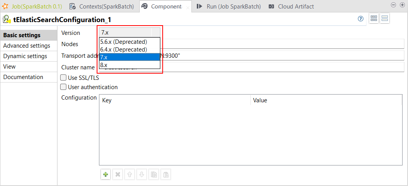
Task: Go to Advanced settings
Action: point(29,46)
